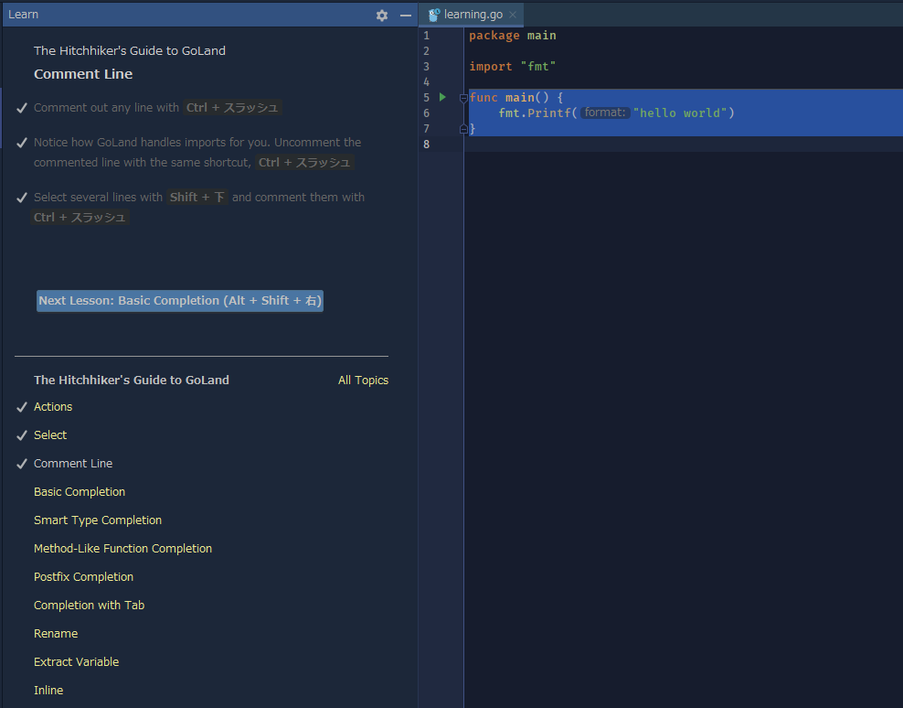
Task: Click checkmark next to 'Comment out any line'
Action: click(x=22, y=108)
